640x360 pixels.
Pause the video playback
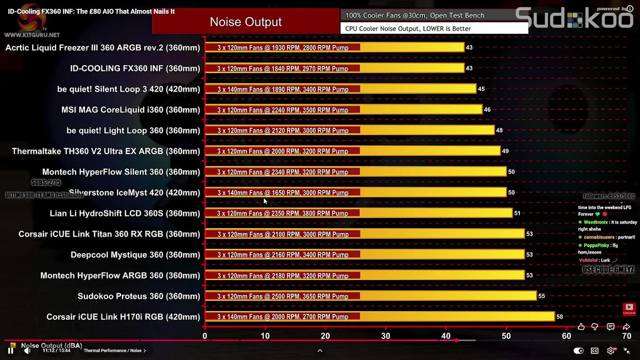click(10, 350)
